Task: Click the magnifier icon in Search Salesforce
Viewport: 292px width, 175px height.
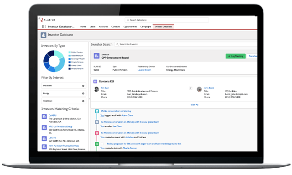Action: tap(128, 20)
